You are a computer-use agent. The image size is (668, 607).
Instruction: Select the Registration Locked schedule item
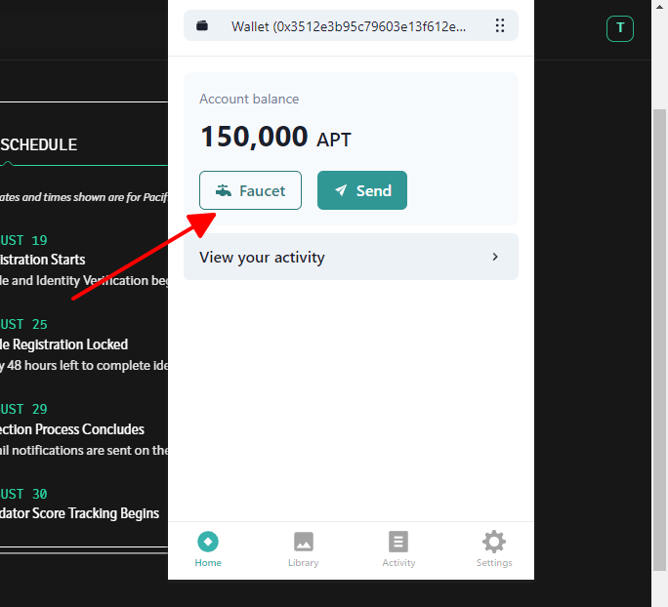pos(64,344)
